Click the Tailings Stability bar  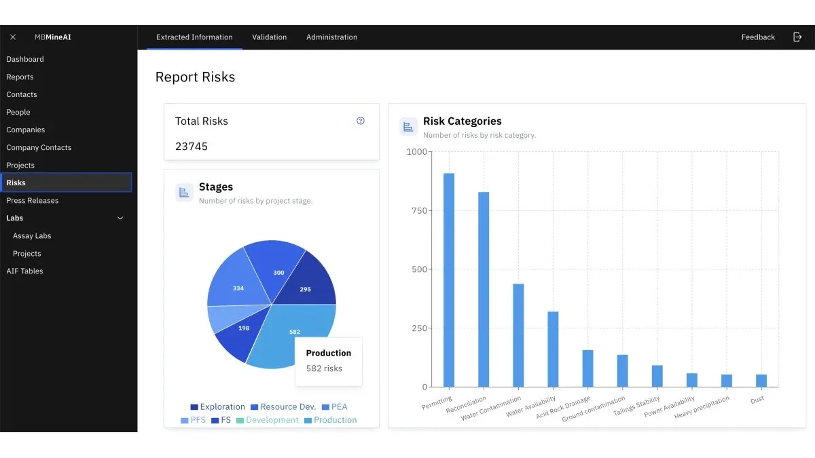pyautogui.click(x=657, y=376)
